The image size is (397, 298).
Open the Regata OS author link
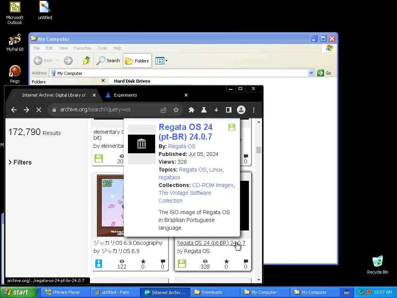click(182, 146)
